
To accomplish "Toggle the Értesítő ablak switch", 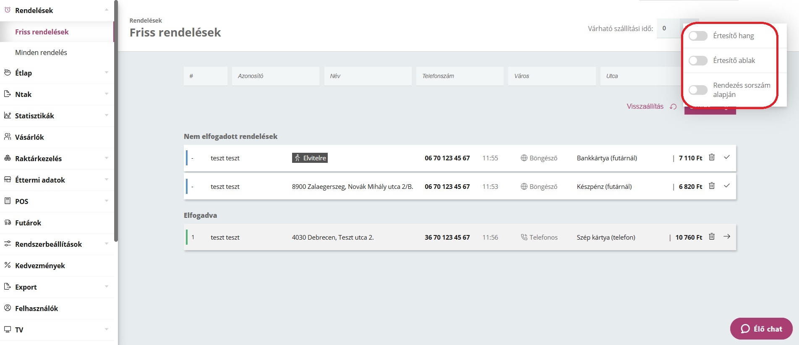I will pyautogui.click(x=698, y=60).
